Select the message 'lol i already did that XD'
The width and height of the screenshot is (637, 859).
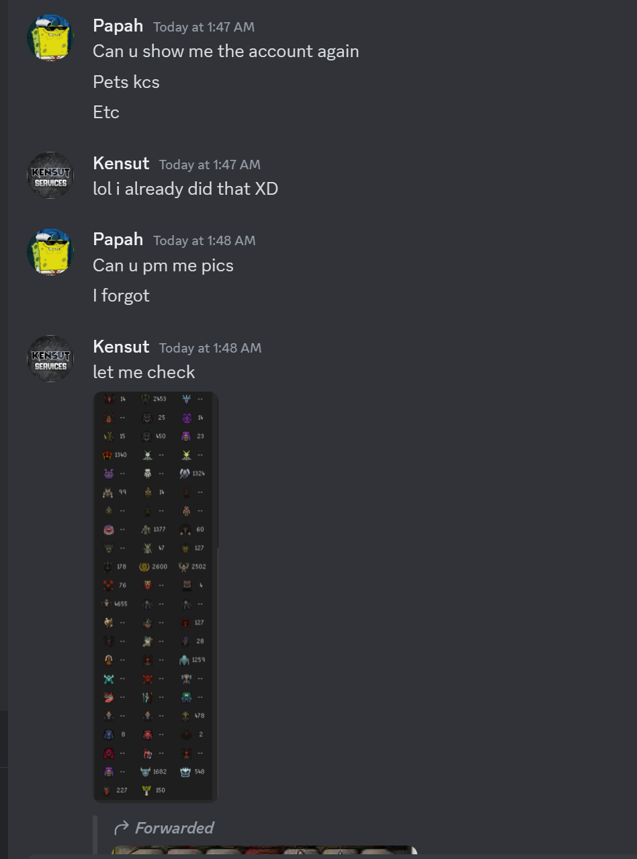click(185, 189)
